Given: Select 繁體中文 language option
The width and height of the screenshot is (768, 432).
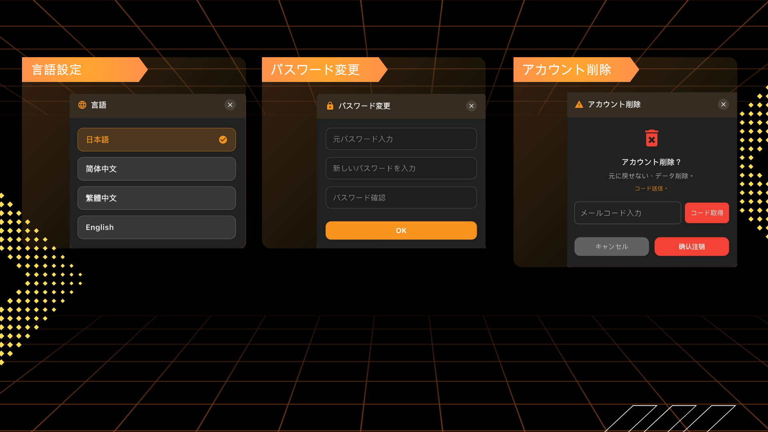Looking at the screenshot, I should click(x=156, y=198).
